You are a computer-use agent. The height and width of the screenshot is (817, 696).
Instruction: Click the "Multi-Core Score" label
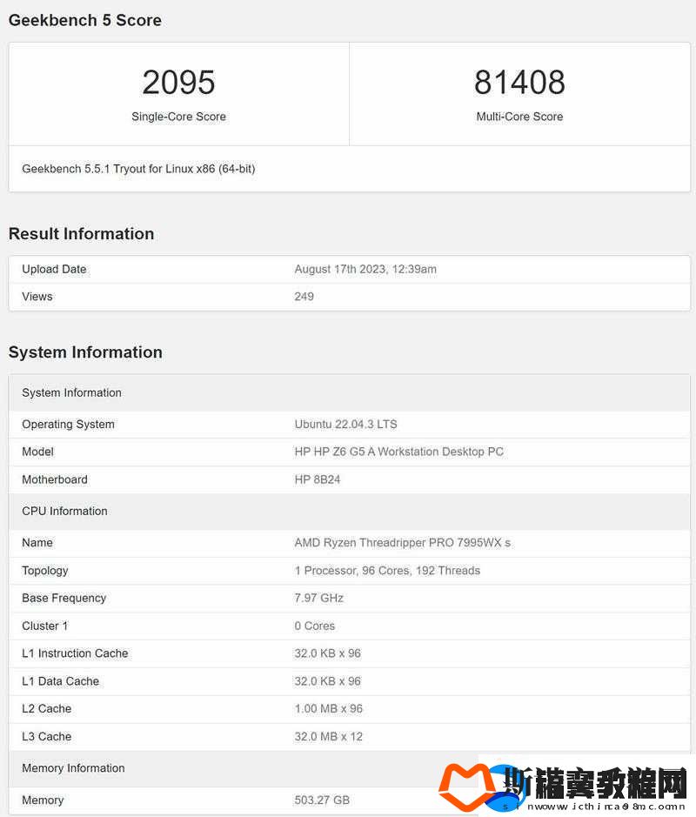pos(519,117)
